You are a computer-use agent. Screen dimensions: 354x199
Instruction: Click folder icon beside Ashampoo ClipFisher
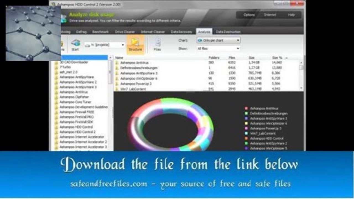tap(56, 97)
